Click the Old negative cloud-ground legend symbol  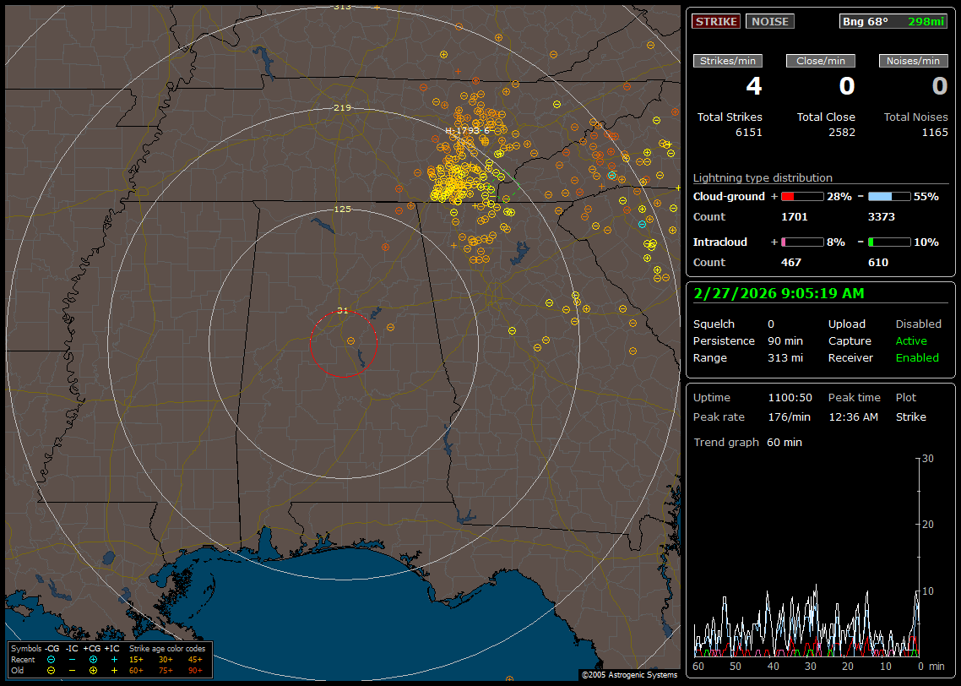[x=51, y=670]
